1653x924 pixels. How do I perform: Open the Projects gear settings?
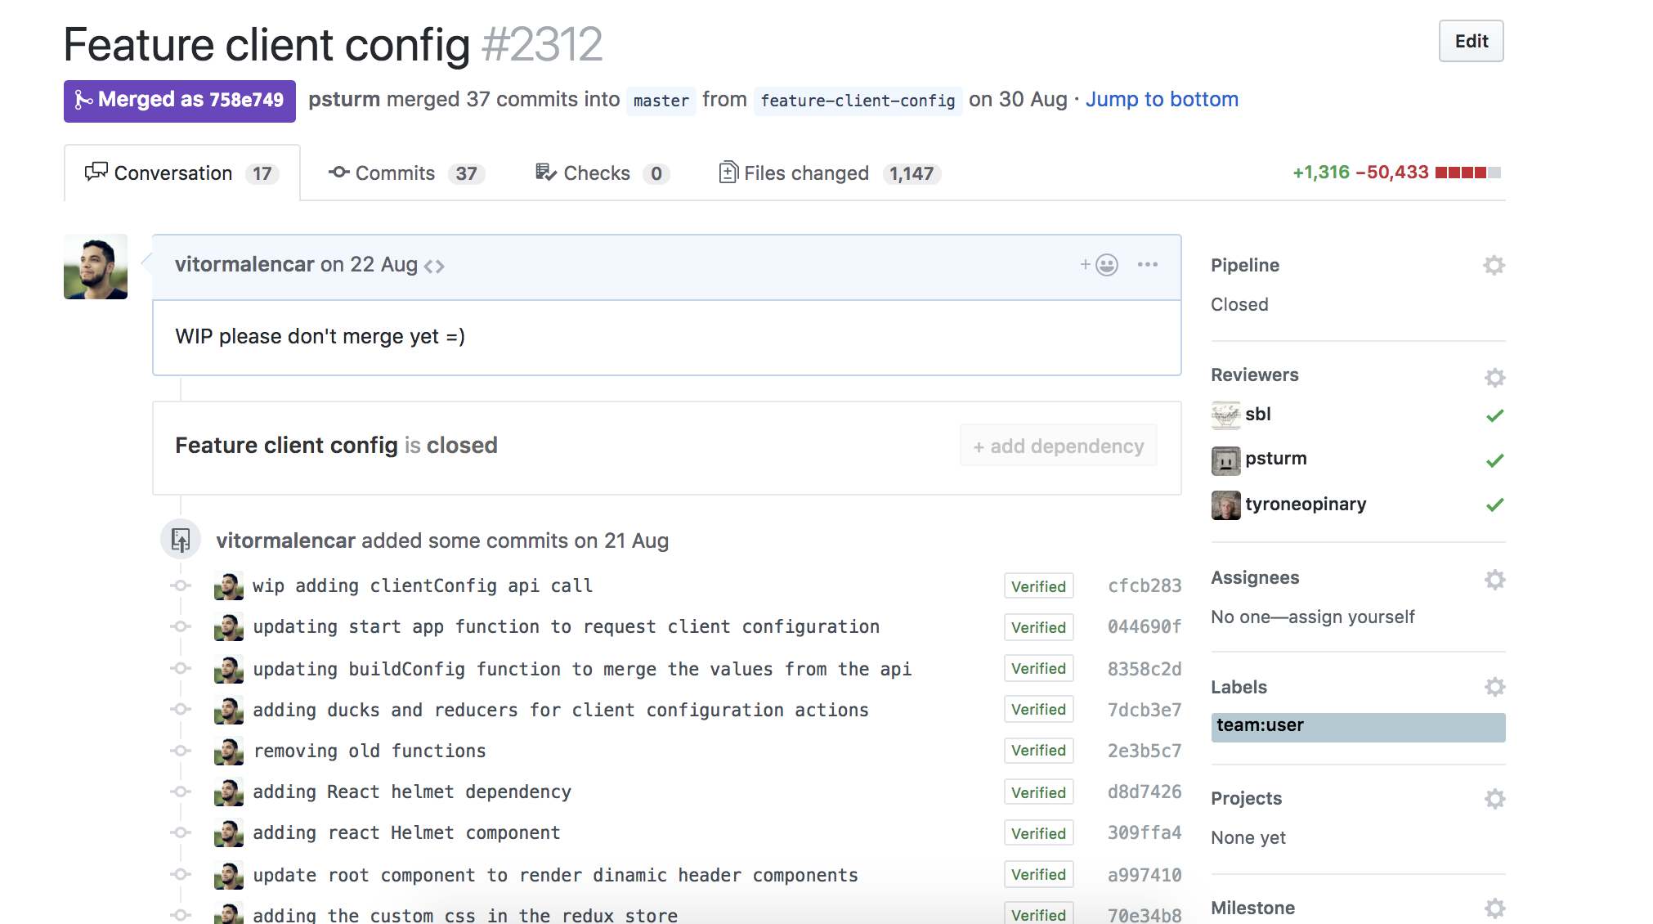click(x=1494, y=799)
